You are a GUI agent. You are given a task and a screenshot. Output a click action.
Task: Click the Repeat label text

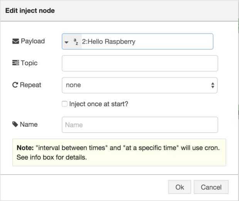pyautogui.click(x=31, y=85)
